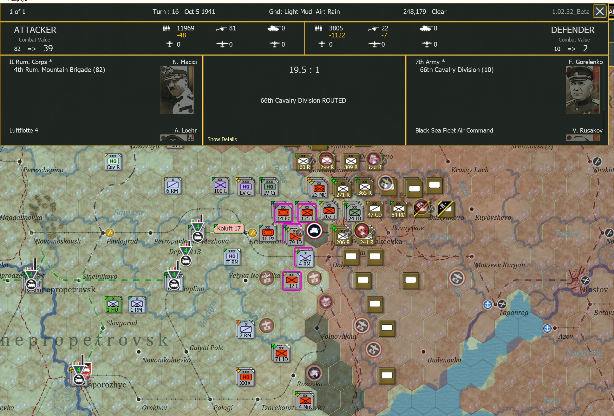The width and height of the screenshot is (614, 416).
Task: Click the Luftflotte 4 air command entry
Action: [23, 130]
